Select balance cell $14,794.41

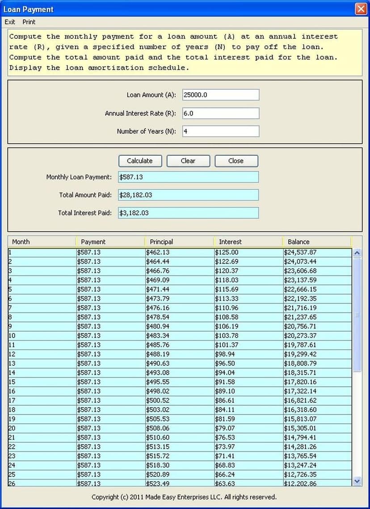(x=317, y=437)
